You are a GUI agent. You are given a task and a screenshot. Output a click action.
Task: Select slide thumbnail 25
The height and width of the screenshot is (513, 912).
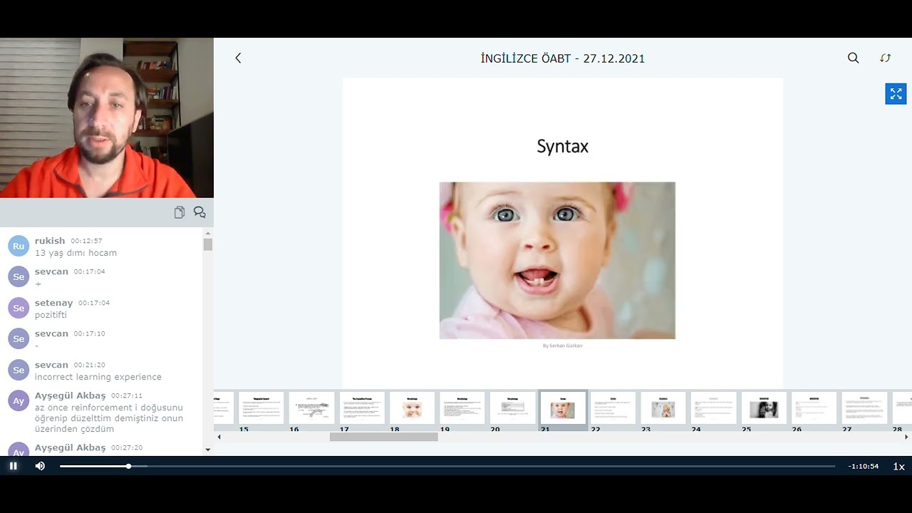(x=764, y=408)
